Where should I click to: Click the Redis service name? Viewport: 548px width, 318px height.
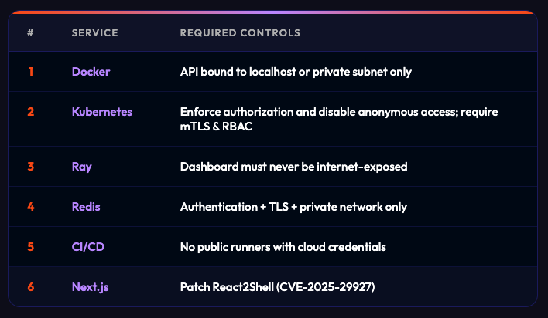click(86, 207)
